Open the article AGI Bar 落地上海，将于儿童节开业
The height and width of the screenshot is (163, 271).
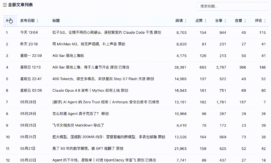(x=91, y=67)
